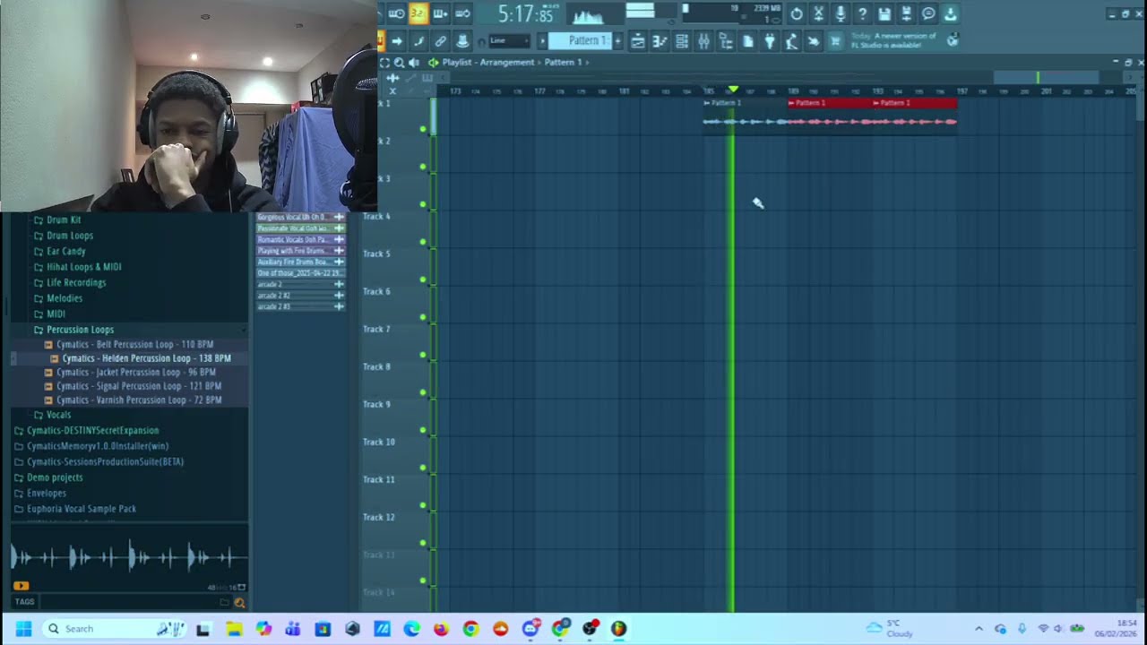Image resolution: width=1147 pixels, height=645 pixels.
Task: Click the green playhead marker on timeline
Action: pos(733,90)
